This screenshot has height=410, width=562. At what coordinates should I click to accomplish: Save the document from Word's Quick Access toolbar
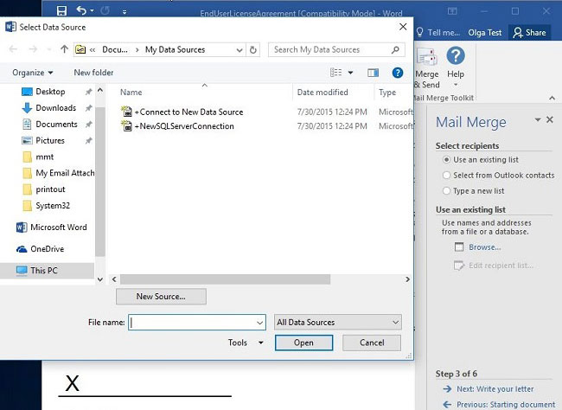(x=61, y=10)
